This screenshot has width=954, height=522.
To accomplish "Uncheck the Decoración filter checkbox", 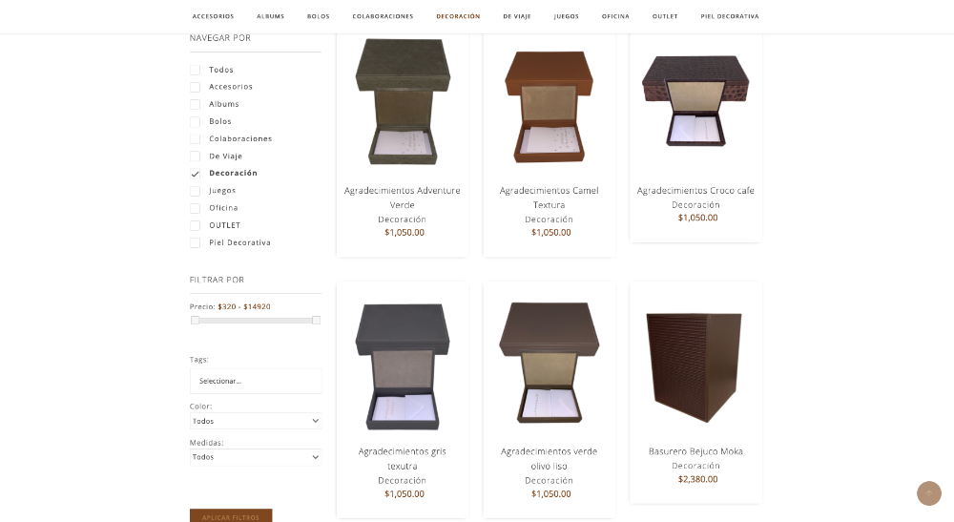I will pyautogui.click(x=196, y=174).
